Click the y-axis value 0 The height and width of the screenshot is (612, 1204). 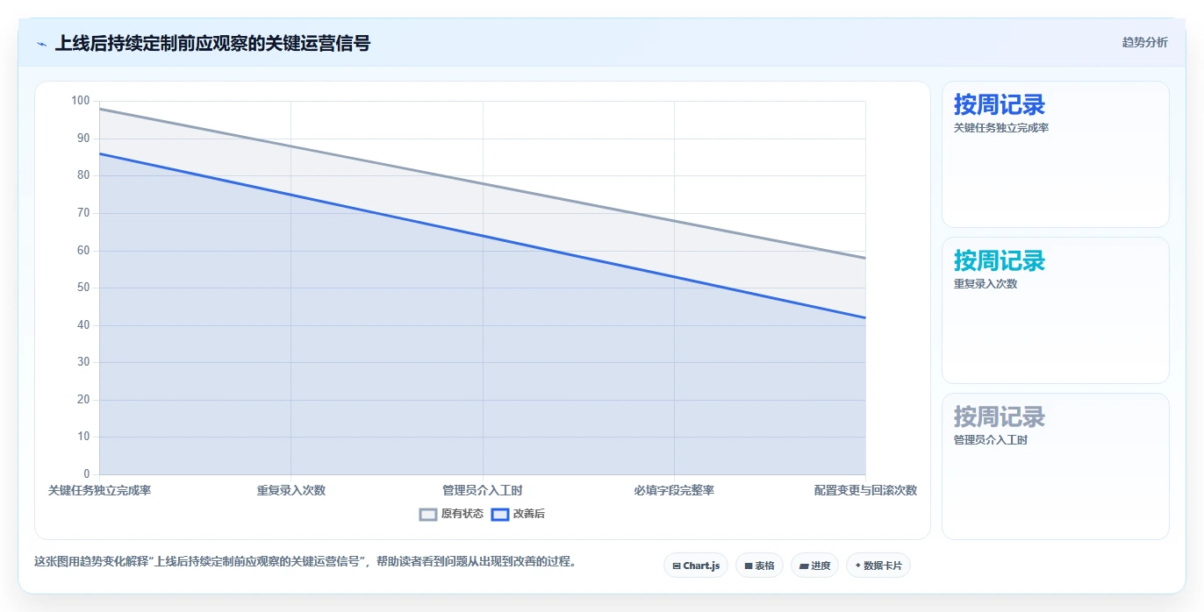(86, 474)
